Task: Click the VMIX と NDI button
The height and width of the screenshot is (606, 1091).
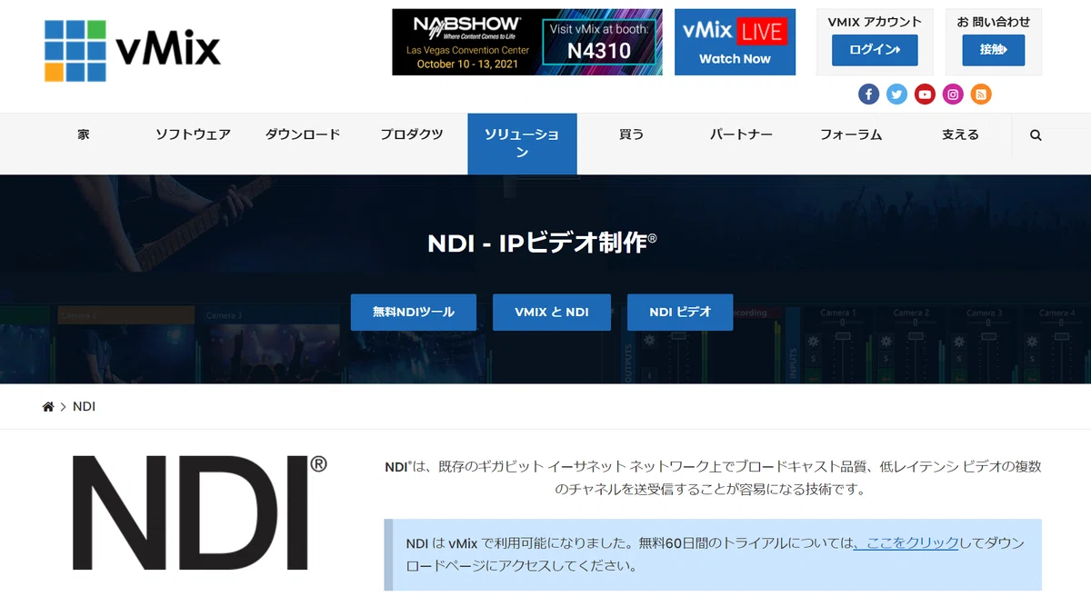Action: pyautogui.click(x=551, y=312)
